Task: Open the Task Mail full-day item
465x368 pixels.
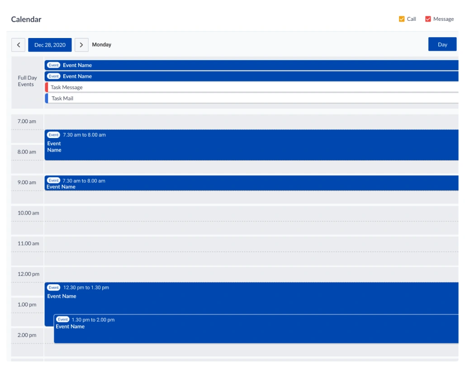Action: tap(226, 98)
